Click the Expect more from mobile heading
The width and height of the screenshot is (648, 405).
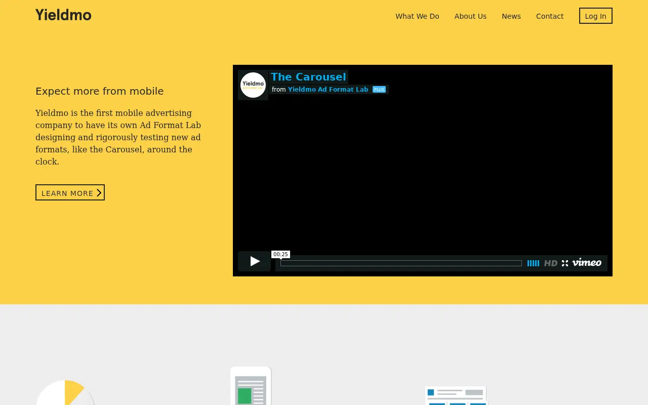coord(100,91)
